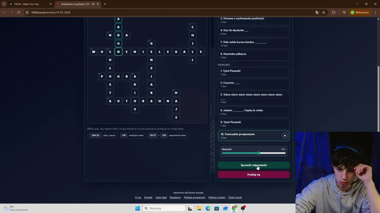
Task: Click the Zmień zgody link
Action: (235, 197)
